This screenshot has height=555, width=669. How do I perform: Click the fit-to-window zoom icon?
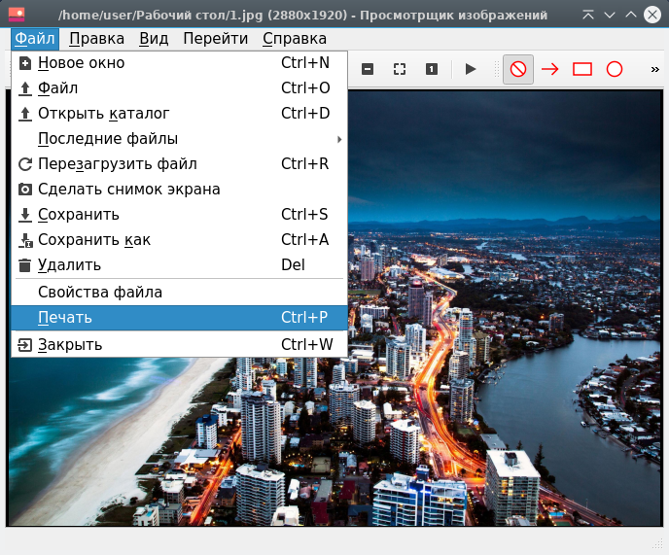[x=399, y=69]
